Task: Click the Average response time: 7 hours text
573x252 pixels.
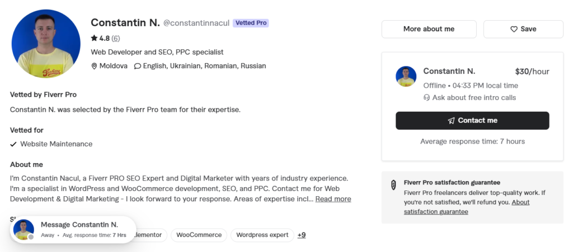Action: tap(472, 141)
